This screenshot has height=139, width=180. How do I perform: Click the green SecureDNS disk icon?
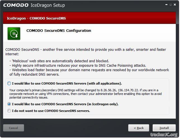tap(14, 33)
